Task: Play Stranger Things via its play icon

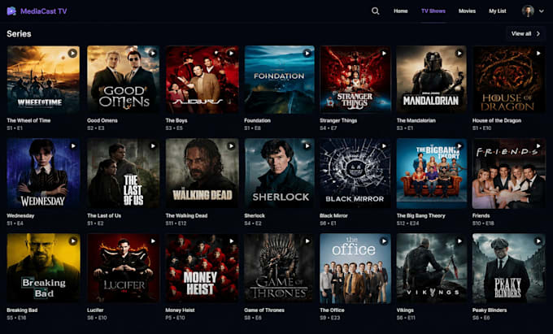Action: pyautogui.click(x=384, y=53)
